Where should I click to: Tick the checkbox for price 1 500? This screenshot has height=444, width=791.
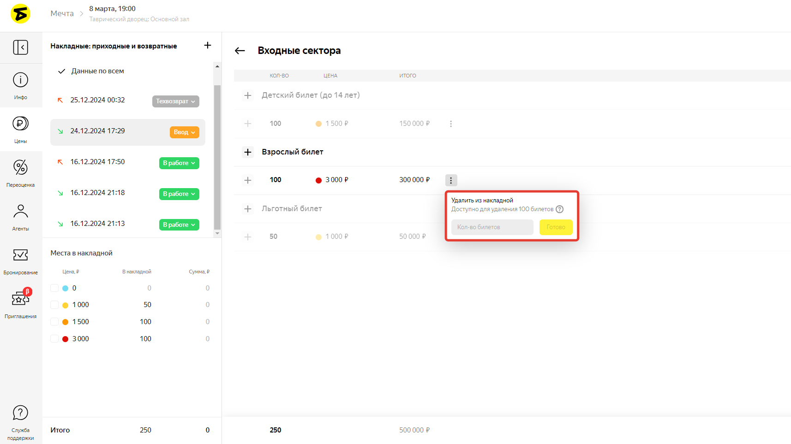54,322
